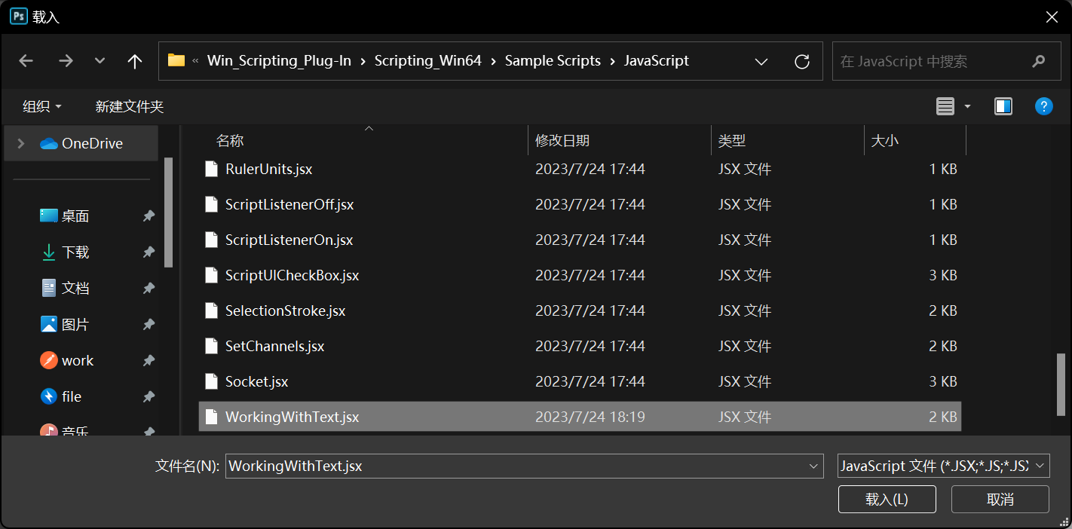Viewport: 1072px width, 529px height.
Task: Click the view layout icon
Action: coord(945,106)
